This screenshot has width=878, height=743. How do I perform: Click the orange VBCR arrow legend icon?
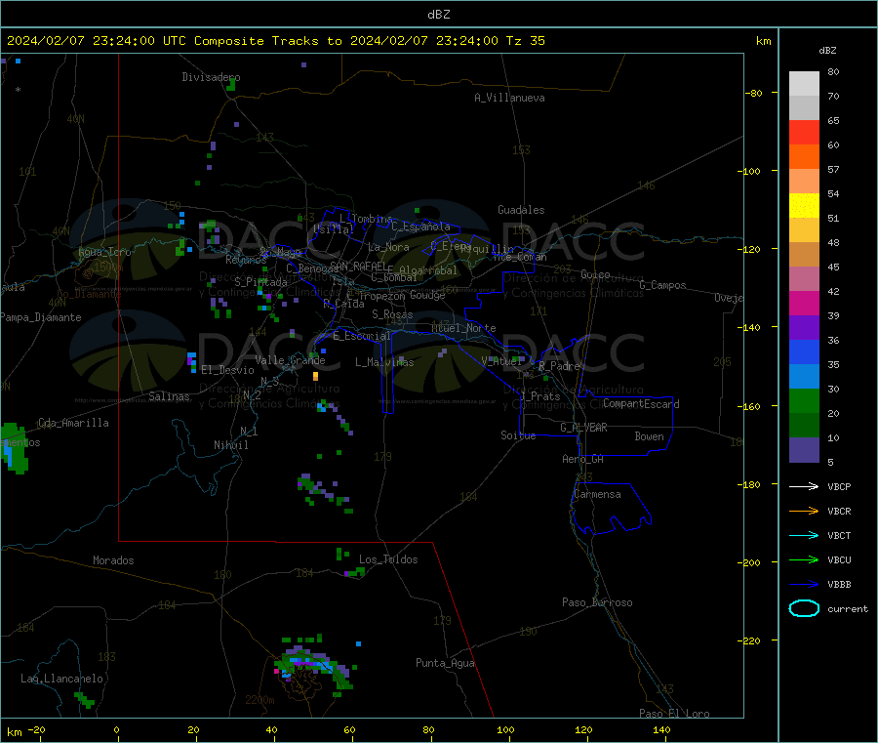point(804,511)
